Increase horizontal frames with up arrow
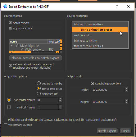 [60, 99]
